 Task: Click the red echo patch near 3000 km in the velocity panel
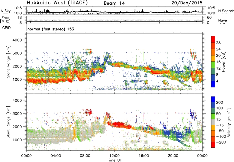pos(89,112)
